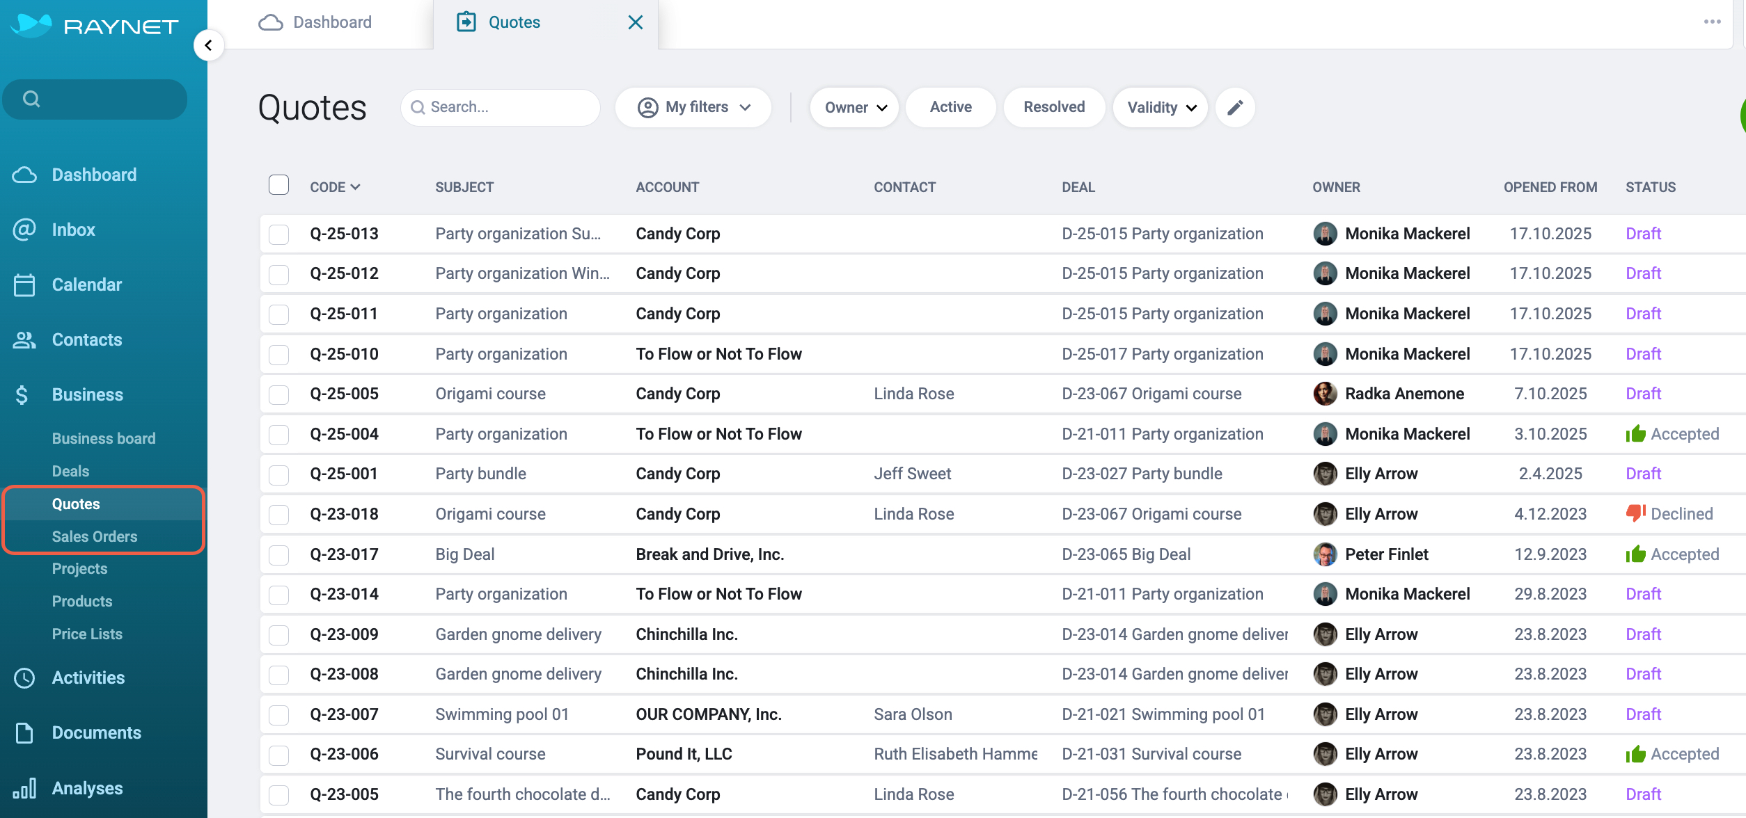Select checkbox for quote Q-23-007
The image size is (1746, 818).
point(278,715)
